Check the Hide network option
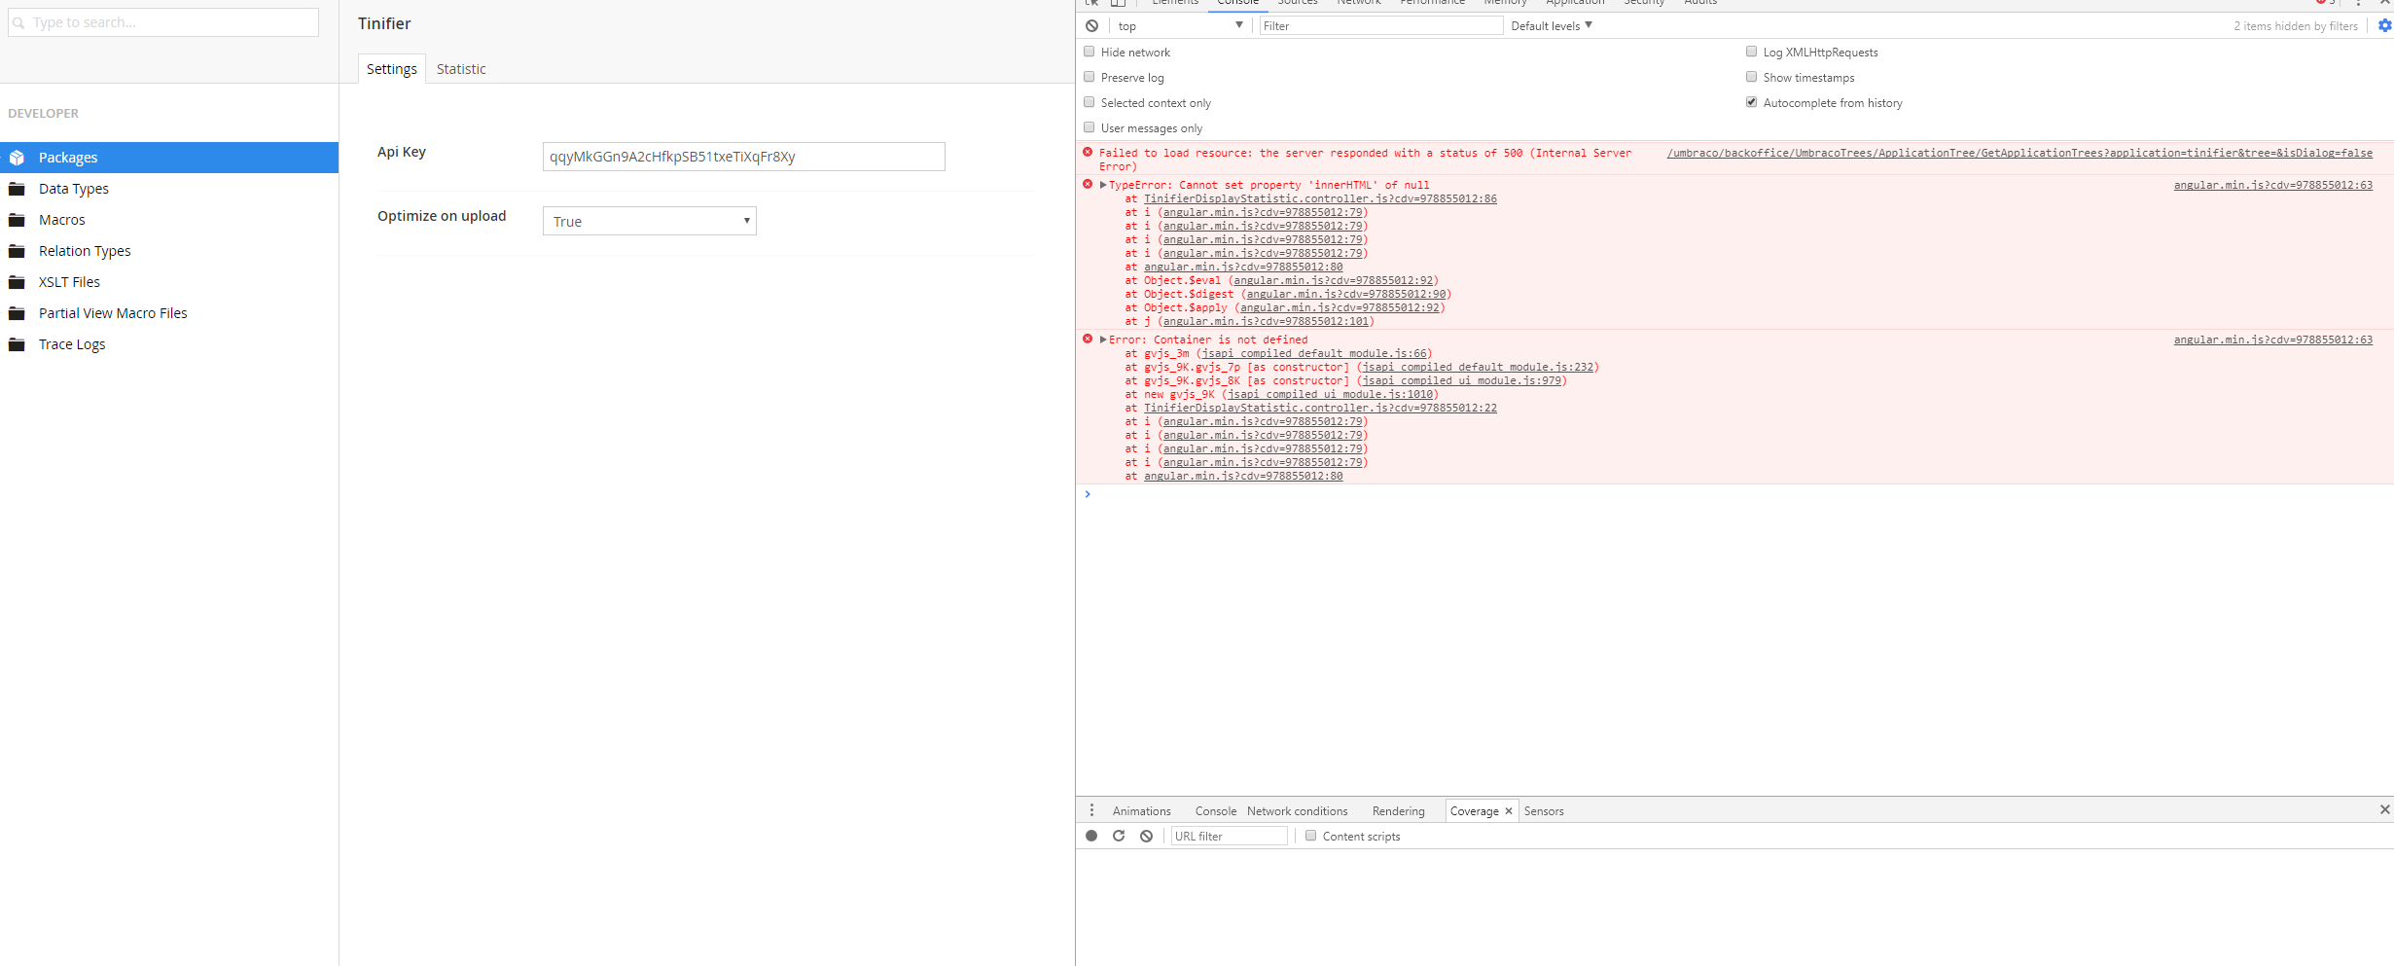The width and height of the screenshot is (2394, 966). coord(1090,52)
